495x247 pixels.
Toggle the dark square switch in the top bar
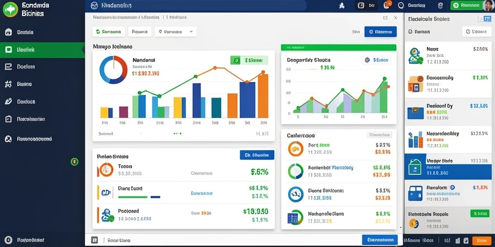pos(361,5)
